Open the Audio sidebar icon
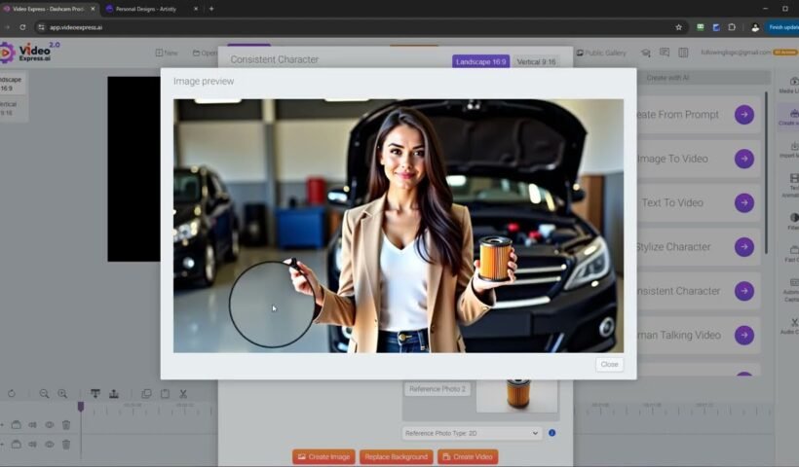Viewport: 799px width, 467px height. click(x=791, y=326)
